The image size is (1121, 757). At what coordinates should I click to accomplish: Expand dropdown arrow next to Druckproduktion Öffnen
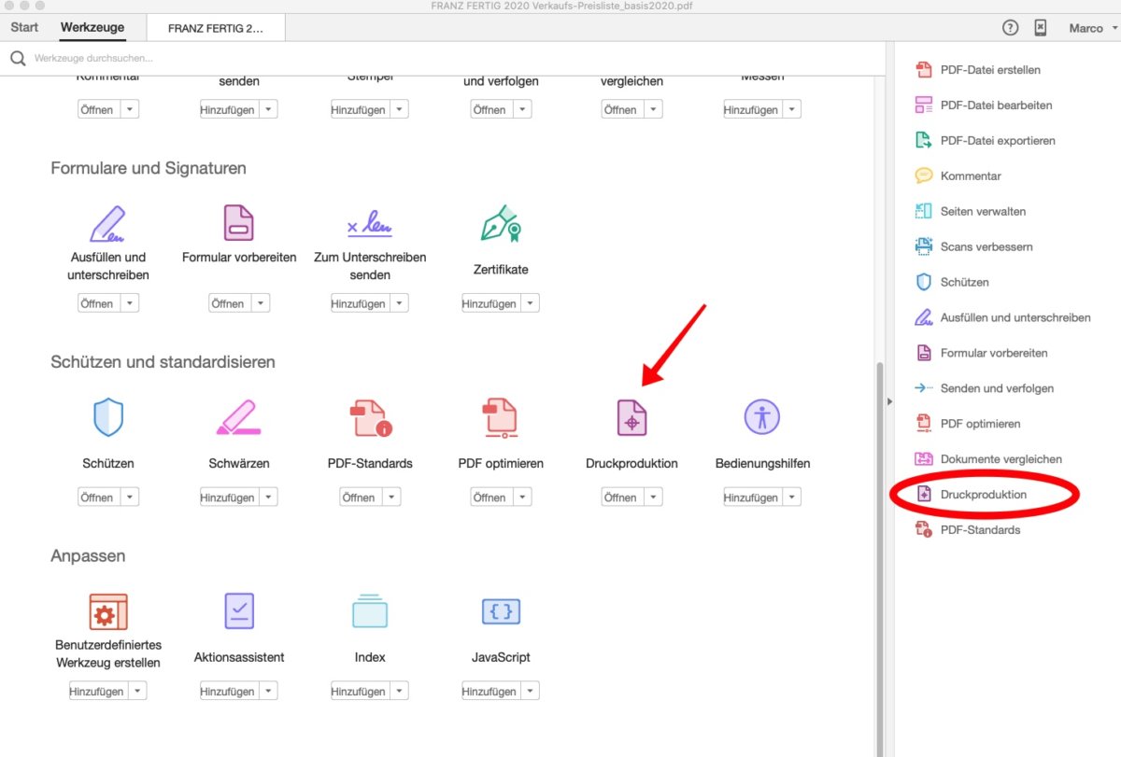point(654,498)
